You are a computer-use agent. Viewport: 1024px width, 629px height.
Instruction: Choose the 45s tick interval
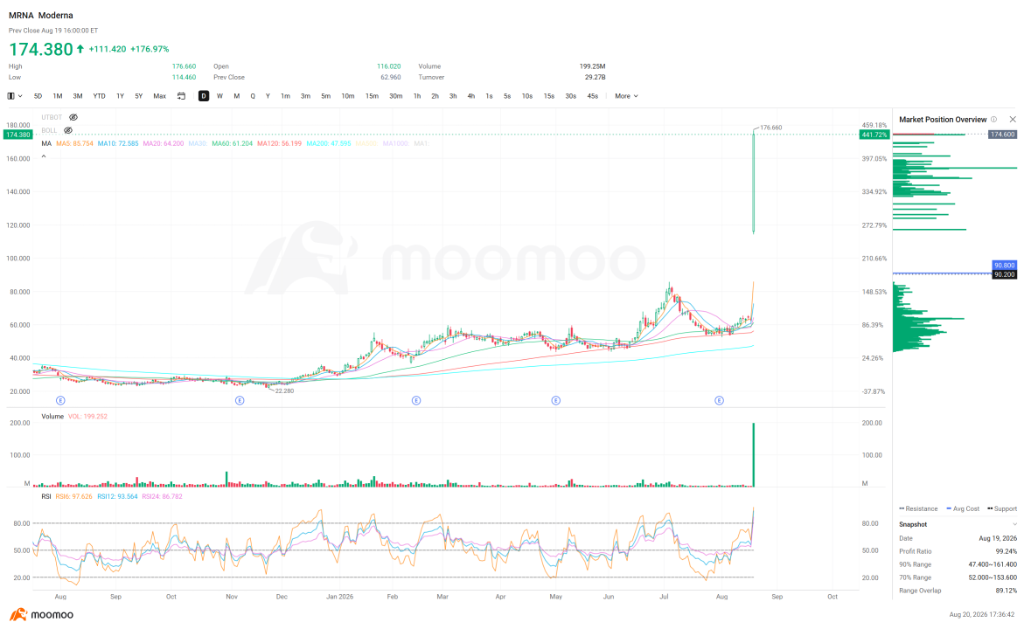592,96
